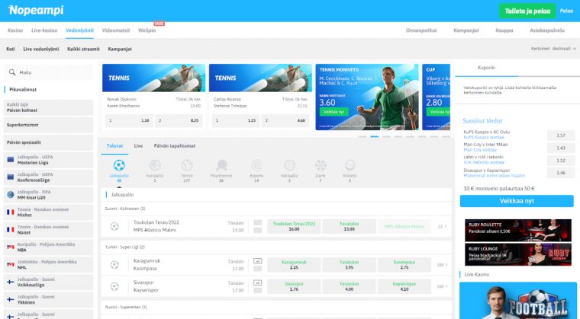
Task: Add Man City voittaa bet at 1.43
Action: point(561,148)
